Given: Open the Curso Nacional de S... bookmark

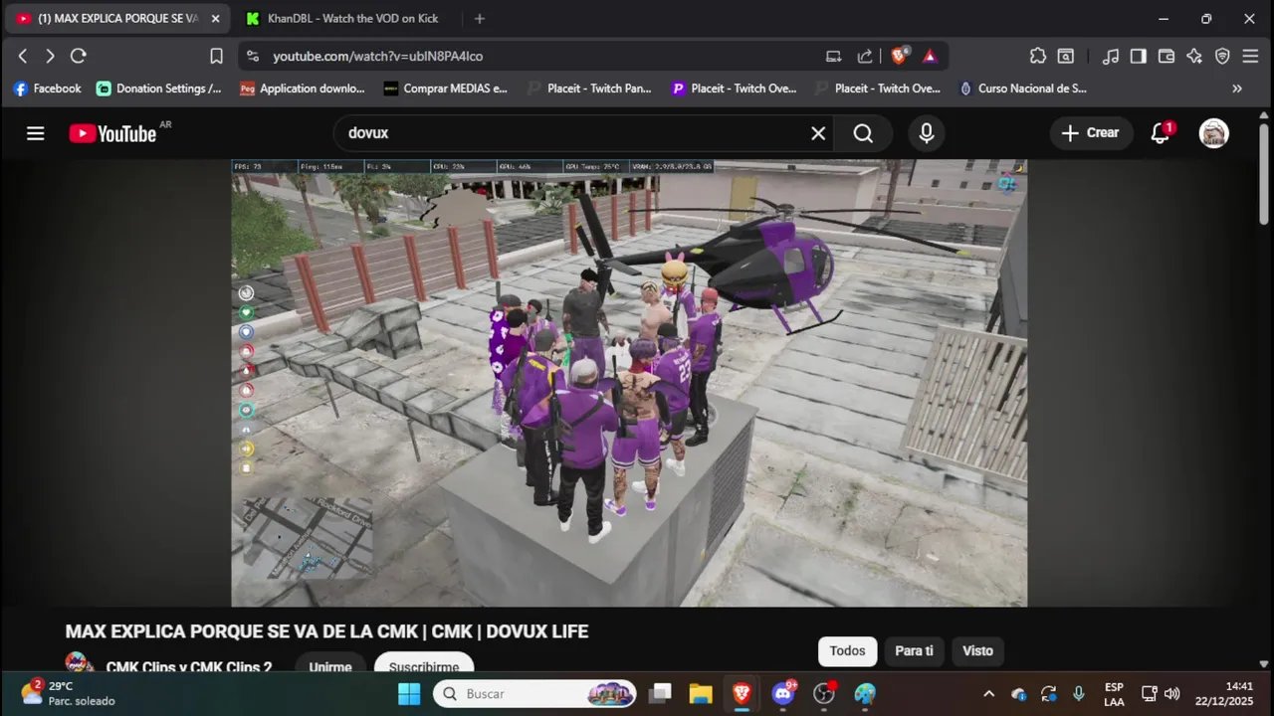Looking at the screenshot, I should 1021,89.
